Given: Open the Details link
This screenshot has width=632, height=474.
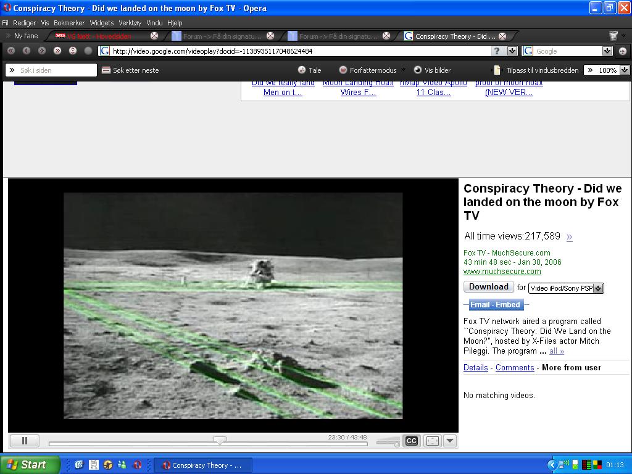Looking at the screenshot, I should (476, 367).
